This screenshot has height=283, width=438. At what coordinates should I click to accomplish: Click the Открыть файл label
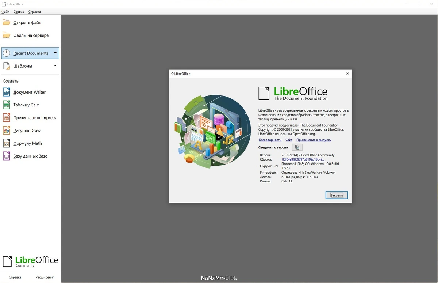(x=27, y=23)
